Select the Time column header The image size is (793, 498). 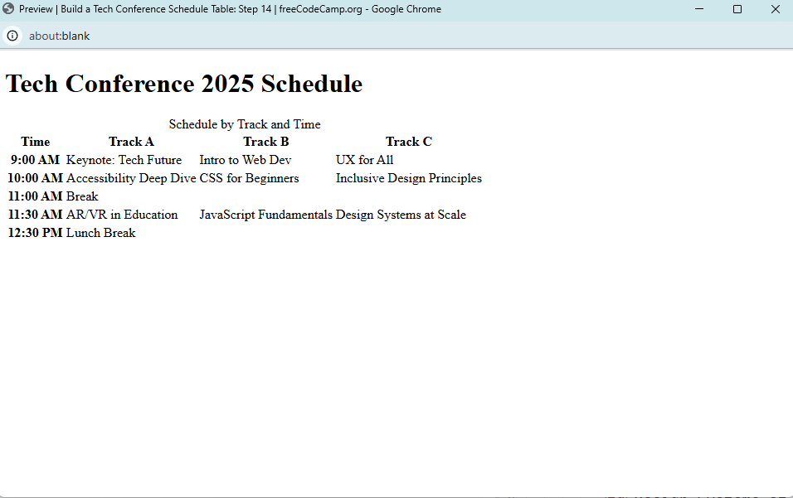pos(36,142)
